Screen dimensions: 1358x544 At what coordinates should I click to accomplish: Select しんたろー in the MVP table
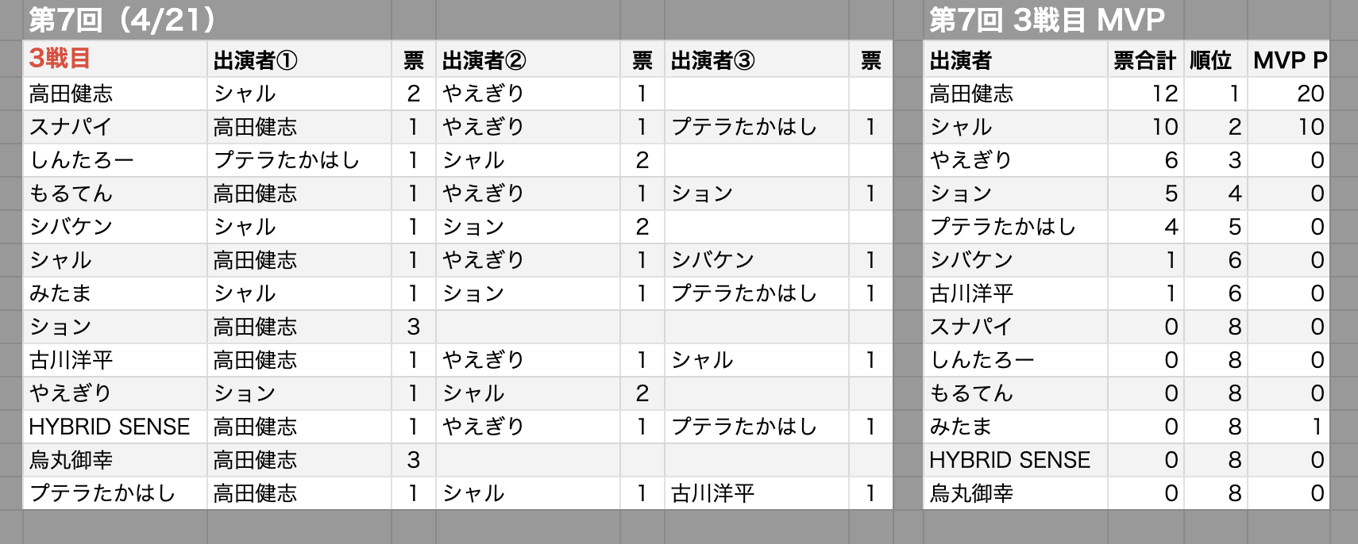(982, 360)
